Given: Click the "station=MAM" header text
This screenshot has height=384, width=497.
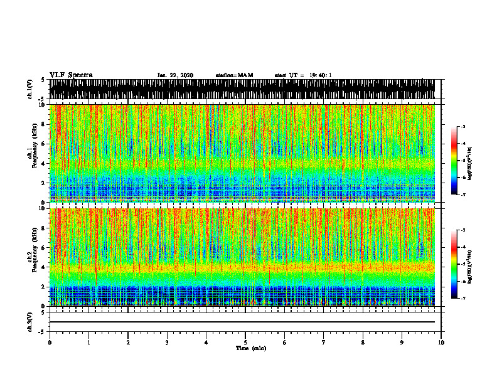Looking at the screenshot, I should pos(234,75).
